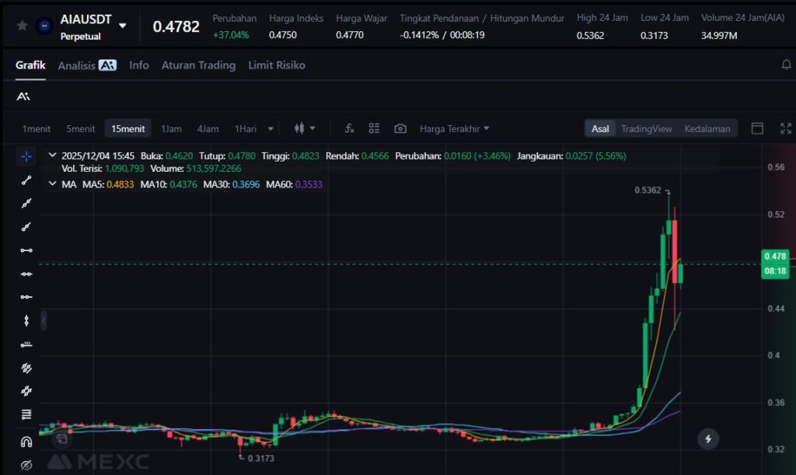Open the Harga Terakhir price dropdown
The image size is (796, 475).
[455, 128]
